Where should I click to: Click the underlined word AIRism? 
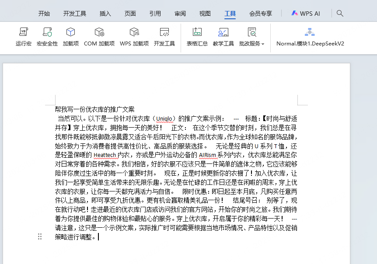pos(207,155)
